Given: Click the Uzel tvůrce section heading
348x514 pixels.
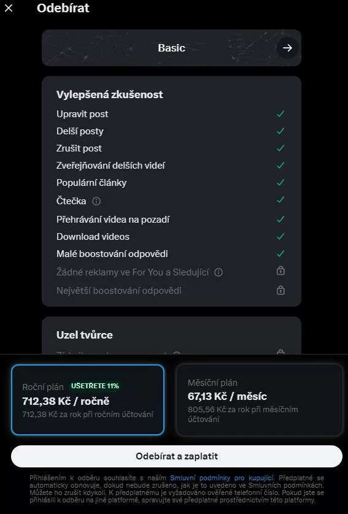Looking at the screenshot, I should pos(85,335).
